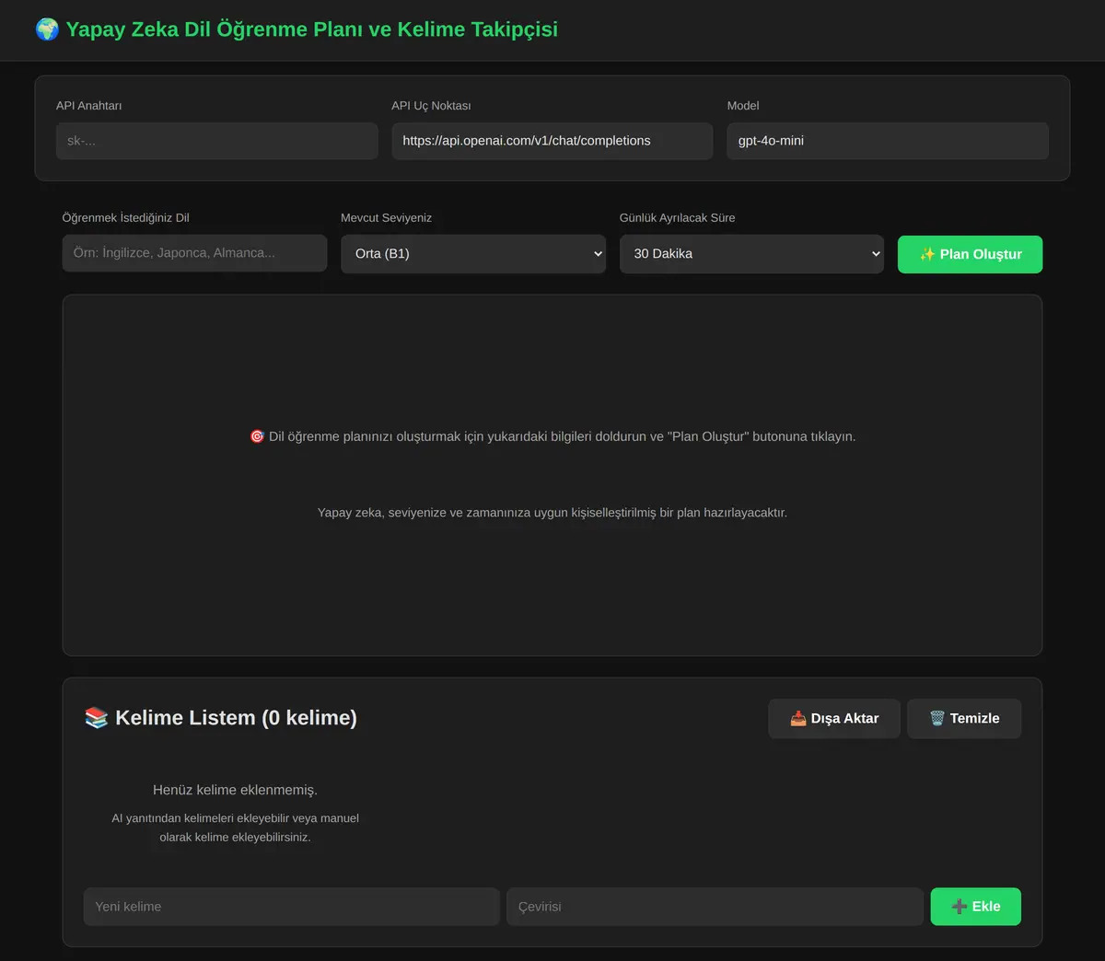The width and height of the screenshot is (1105, 961).
Task: Click the Kelime Listem (0 kelime) heading
Action: point(236,718)
